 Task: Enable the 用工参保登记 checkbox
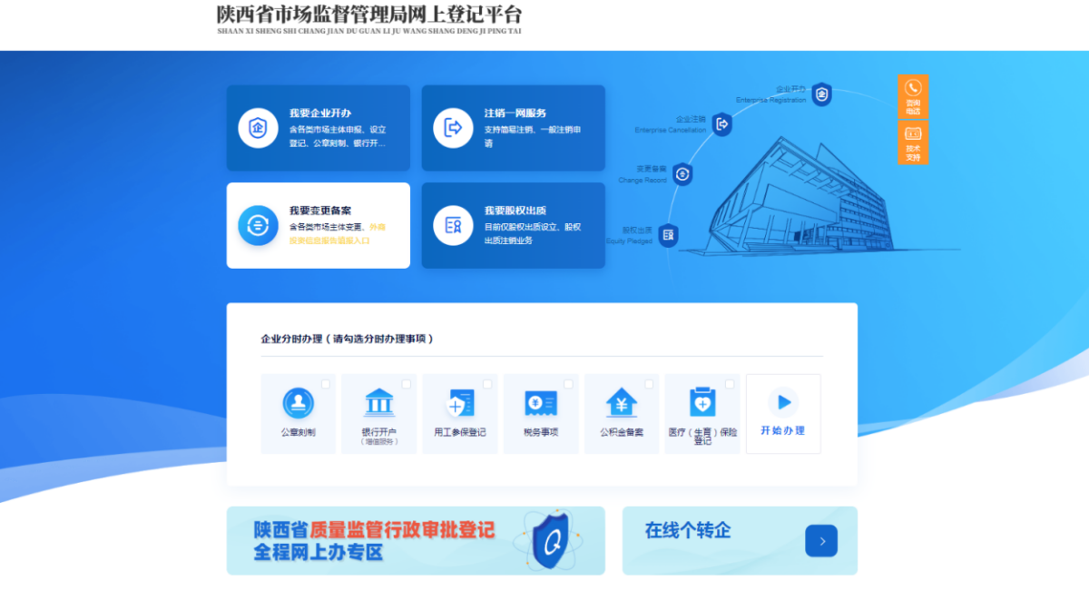[x=487, y=384]
